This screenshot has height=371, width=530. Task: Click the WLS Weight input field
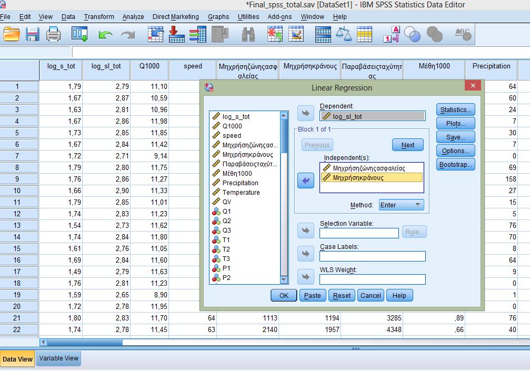pos(372,279)
